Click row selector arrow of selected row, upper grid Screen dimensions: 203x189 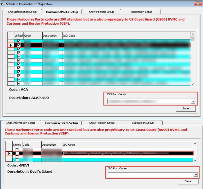pos(11,45)
